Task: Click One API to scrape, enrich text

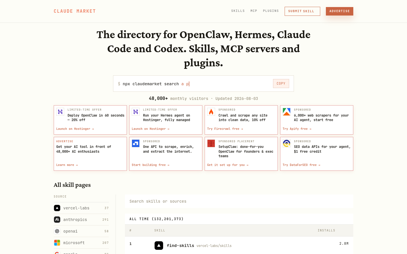Action: (x=168, y=149)
